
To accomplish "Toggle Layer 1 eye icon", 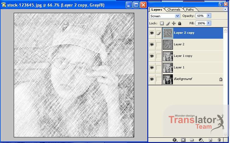I will click(x=152, y=67).
